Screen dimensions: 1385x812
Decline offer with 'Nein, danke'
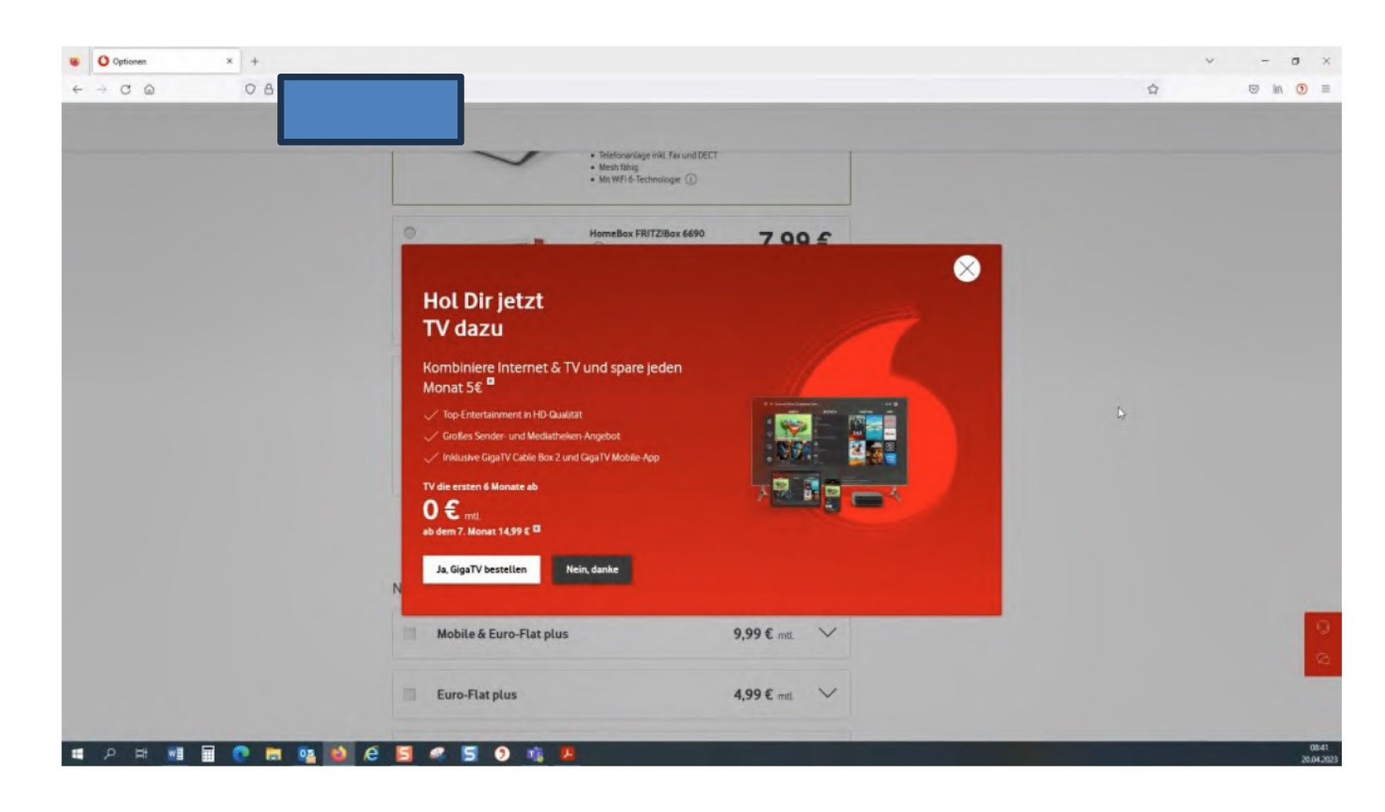591,570
